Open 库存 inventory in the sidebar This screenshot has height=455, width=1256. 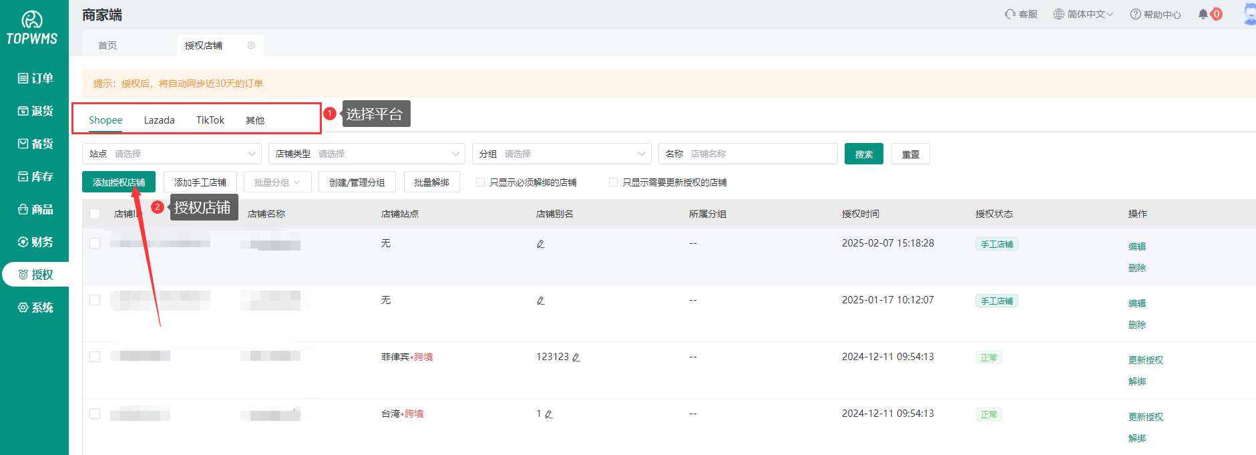(x=35, y=176)
